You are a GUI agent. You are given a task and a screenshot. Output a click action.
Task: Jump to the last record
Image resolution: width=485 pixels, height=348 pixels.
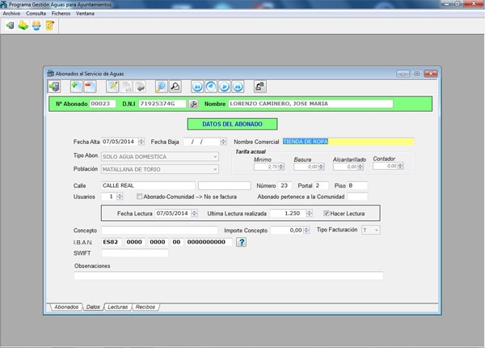pos(238,86)
